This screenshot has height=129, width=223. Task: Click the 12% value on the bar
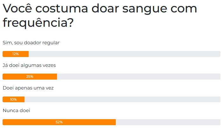[x=16, y=54]
